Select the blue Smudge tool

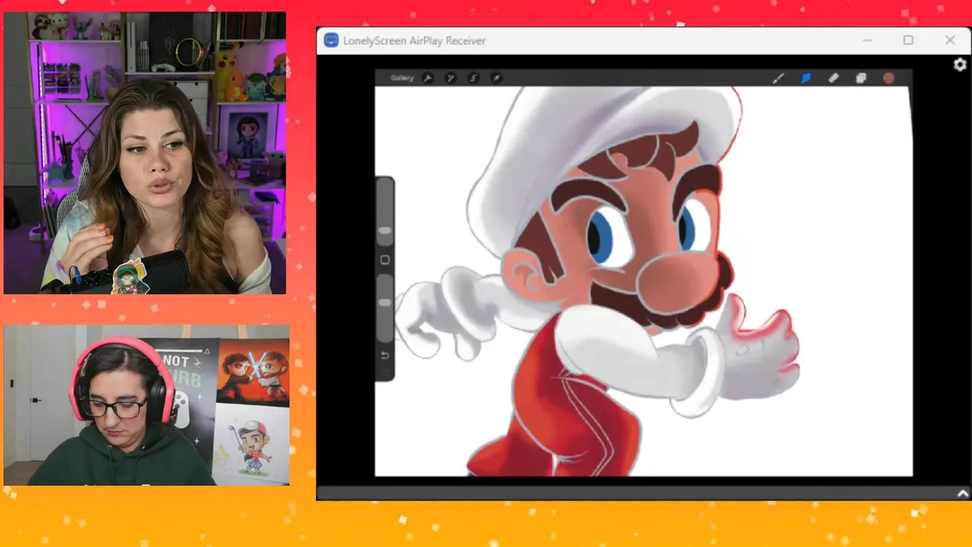pos(806,78)
